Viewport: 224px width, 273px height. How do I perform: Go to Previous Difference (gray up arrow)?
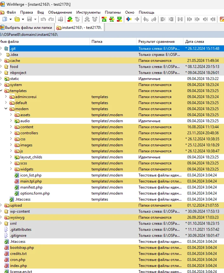click(78, 19)
